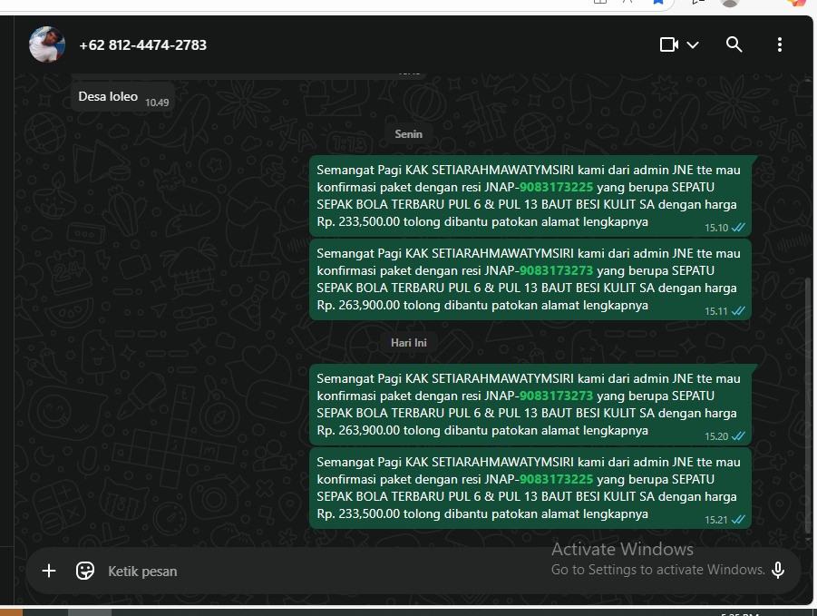The image size is (817, 616).
Task: Click the read checkmarks on 15.21 message
Action: [x=738, y=520]
